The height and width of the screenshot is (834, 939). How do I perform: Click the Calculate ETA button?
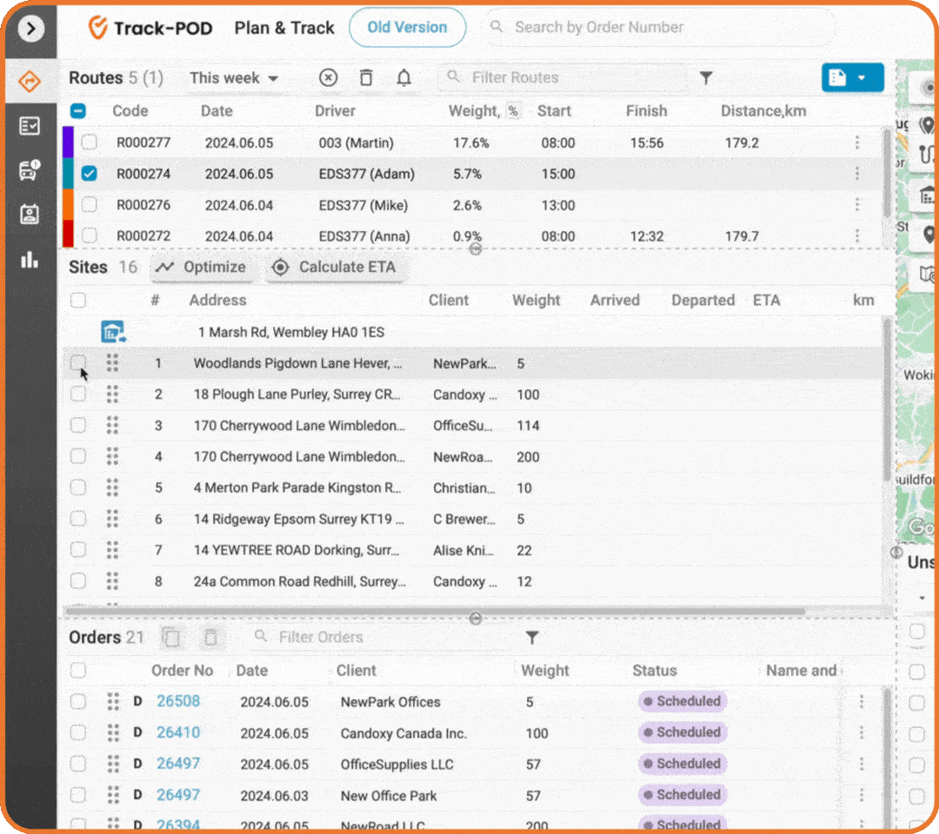tap(335, 267)
